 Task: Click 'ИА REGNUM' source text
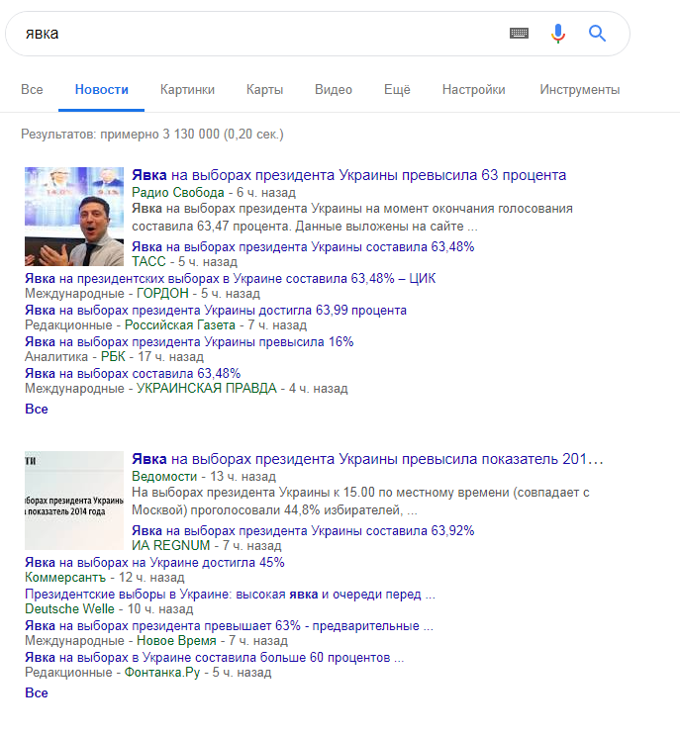click(171, 545)
